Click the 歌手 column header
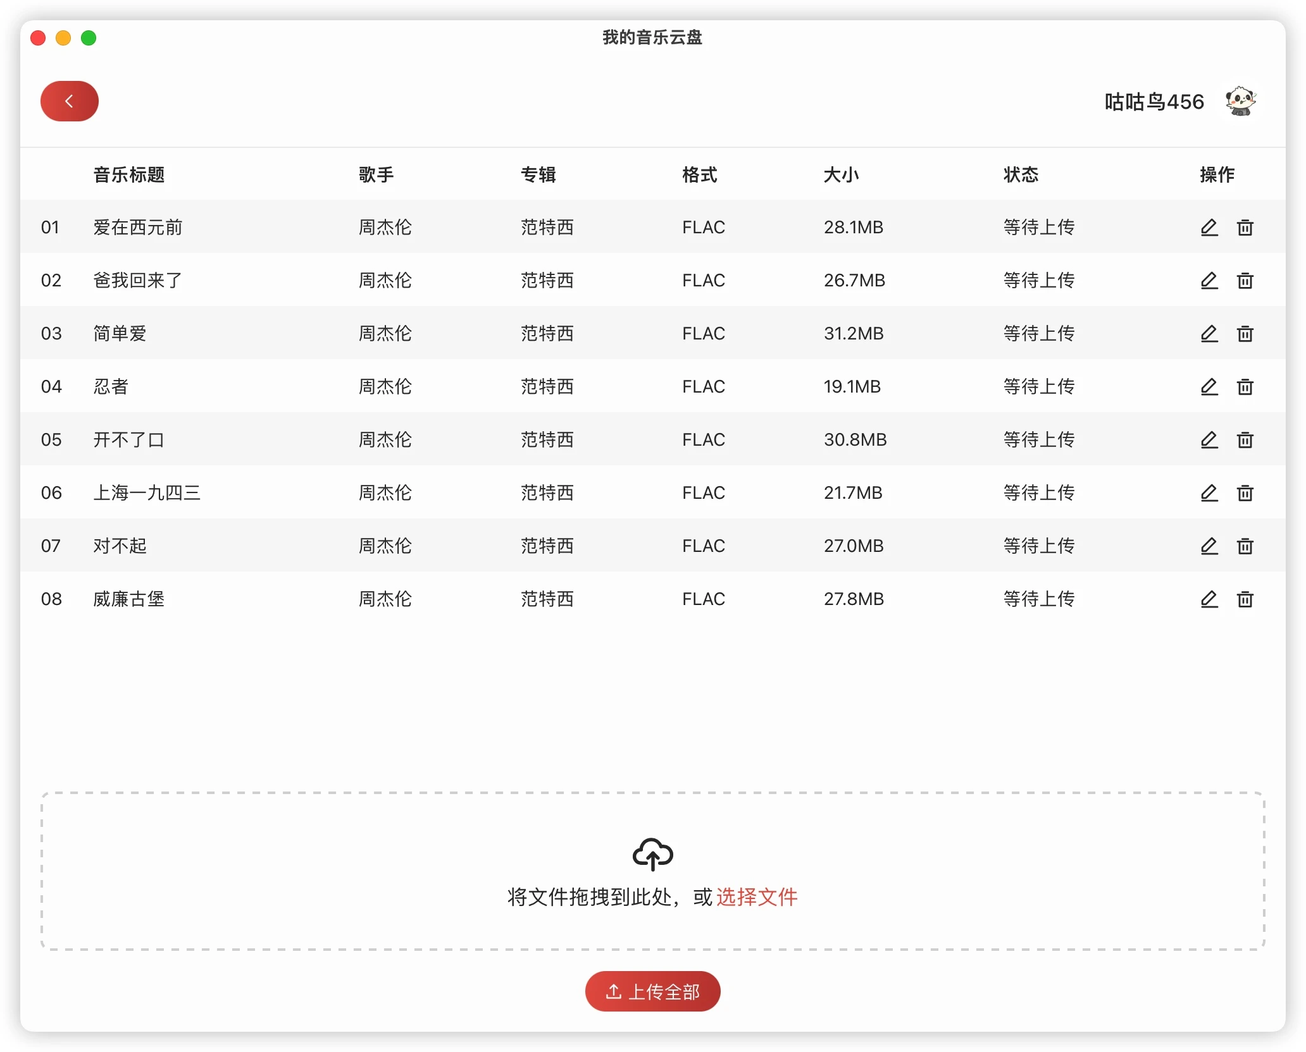 (x=376, y=174)
